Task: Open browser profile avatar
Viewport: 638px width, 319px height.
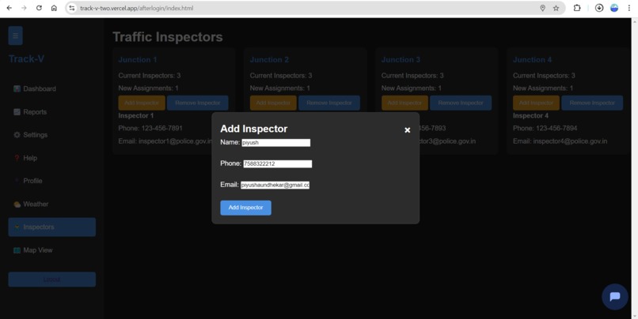Action: [x=614, y=8]
